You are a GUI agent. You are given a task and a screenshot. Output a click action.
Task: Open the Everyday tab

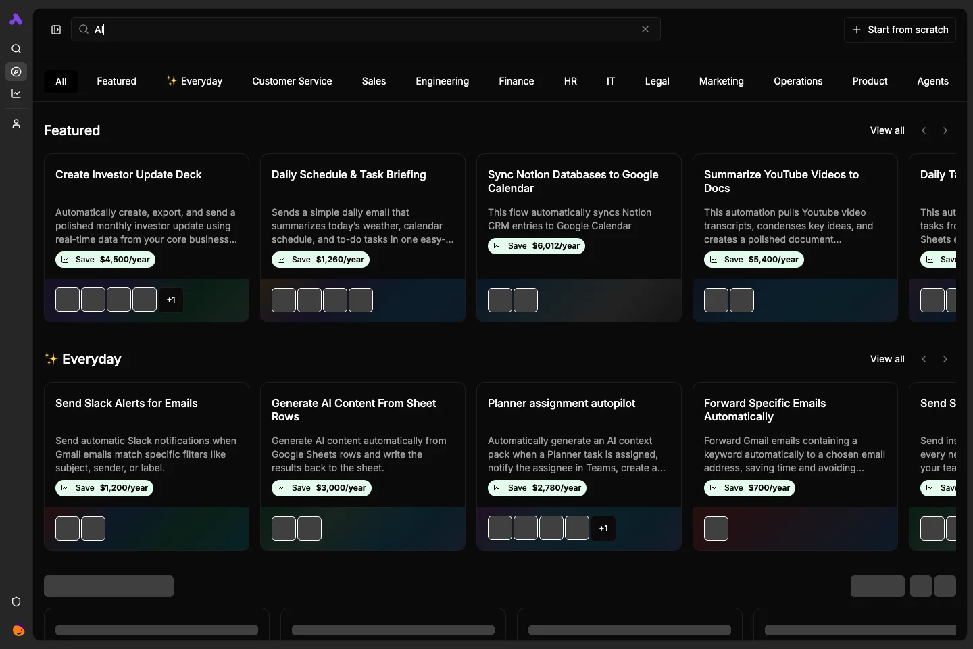(x=195, y=81)
